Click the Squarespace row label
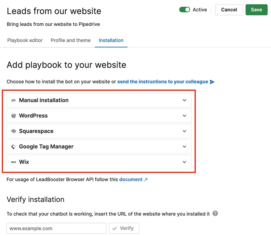Screen dimensions: 271x236 (x=36, y=131)
